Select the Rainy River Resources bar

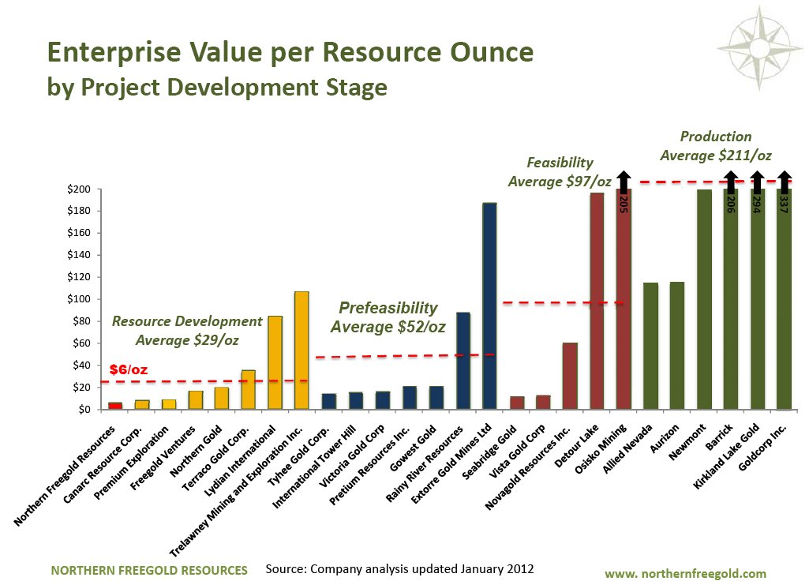click(463, 361)
